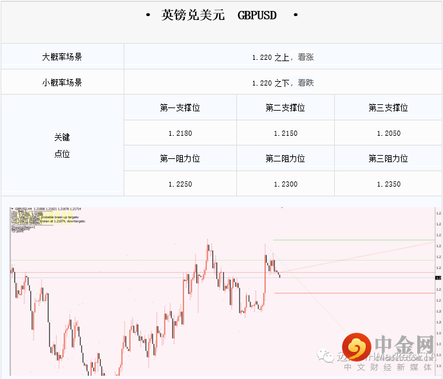Screen dimensions: 443x379
Task: Select the 大概率场景 row label
Action: 62,57
